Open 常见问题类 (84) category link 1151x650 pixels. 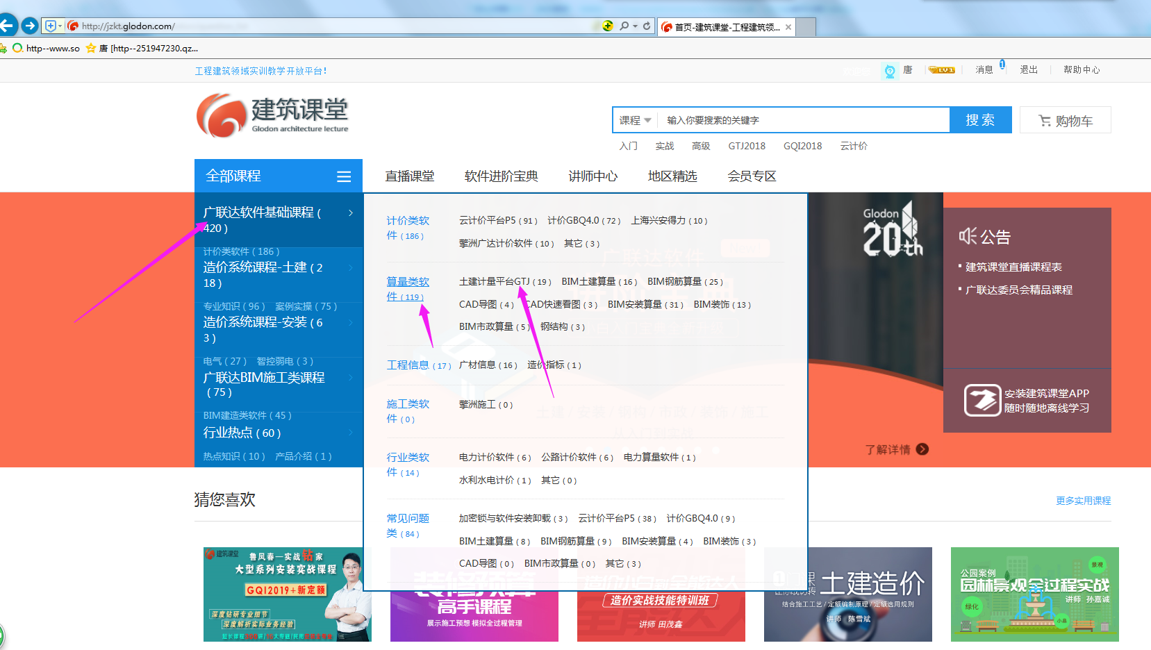point(408,526)
